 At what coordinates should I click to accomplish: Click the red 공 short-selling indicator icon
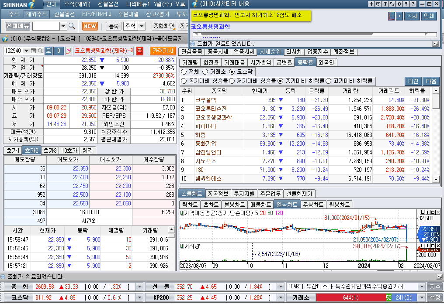coord(139,51)
